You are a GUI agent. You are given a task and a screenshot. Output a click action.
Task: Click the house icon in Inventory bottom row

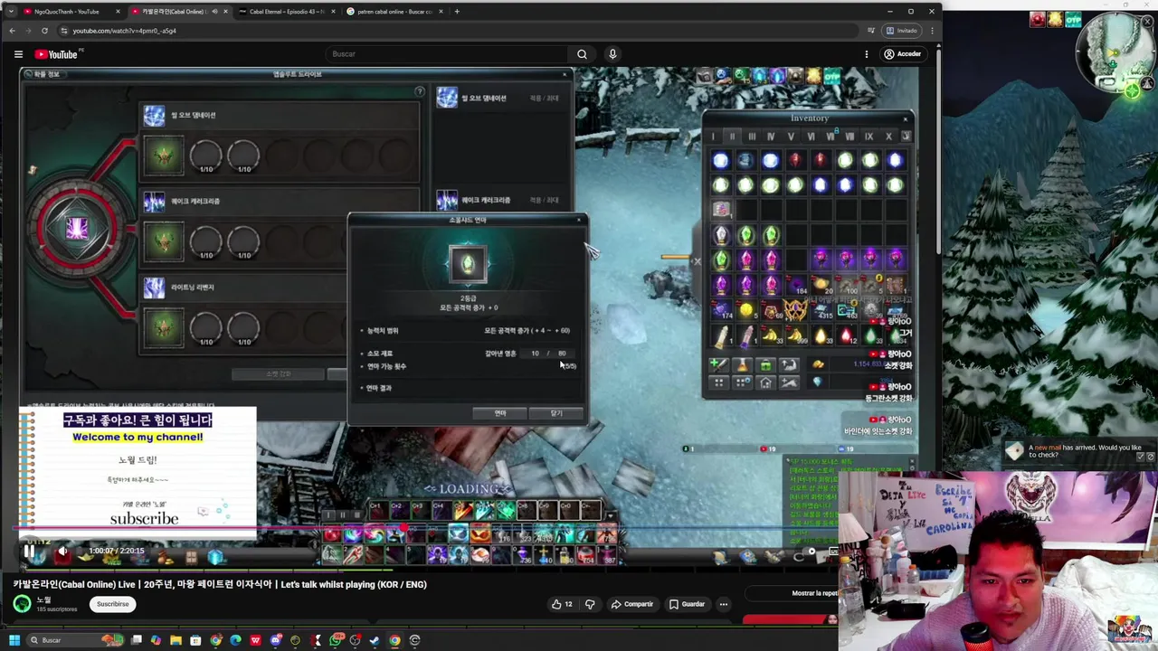pyautogui.click(x=765, y=382)
